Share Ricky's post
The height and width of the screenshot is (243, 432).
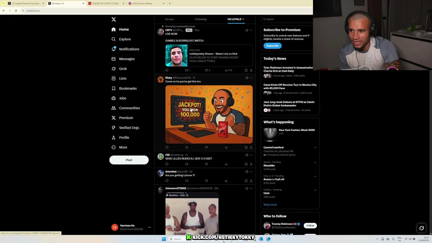tap(251, 147)
